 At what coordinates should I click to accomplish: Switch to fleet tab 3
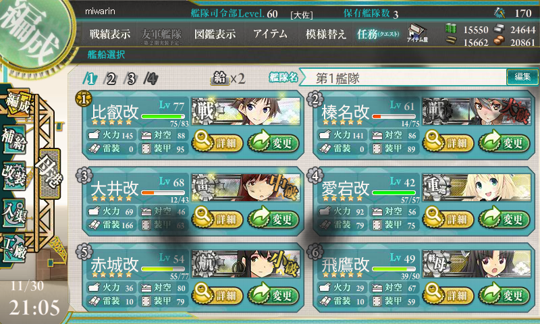[x=131, y=79]
